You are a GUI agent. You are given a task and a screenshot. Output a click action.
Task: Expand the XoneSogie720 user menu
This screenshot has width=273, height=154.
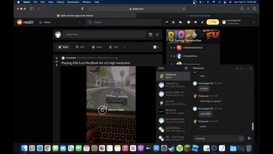pos(238,22)
